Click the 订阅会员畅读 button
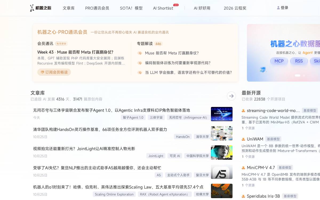320x200 pixels. point(54,72)
